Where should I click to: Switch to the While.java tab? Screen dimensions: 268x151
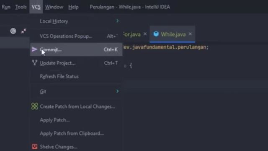click(x=173, y=34)
